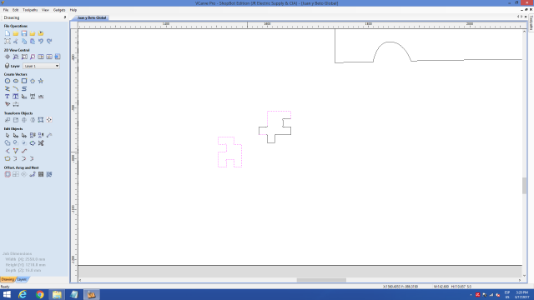Import bitmap using the last File Operations icon
This screenshot has height=300, width=534.
[x=41, y=33]
